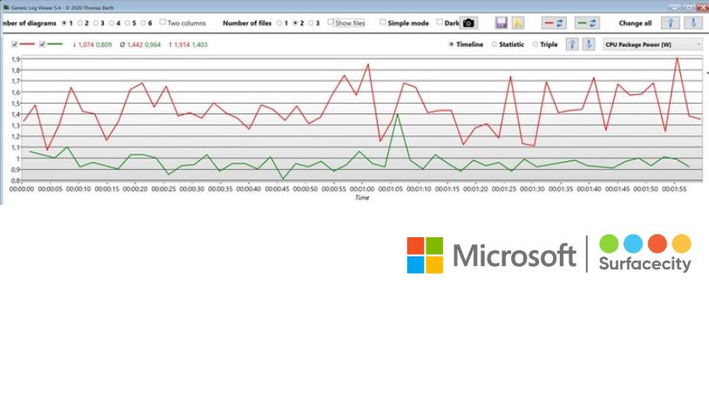Screen dimensions: 709x409
Task: Click the red peak near 00:01:55
Action: [677, 58]
